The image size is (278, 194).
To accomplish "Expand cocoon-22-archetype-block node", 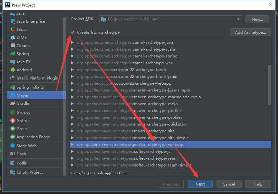I will pos(72,70).
